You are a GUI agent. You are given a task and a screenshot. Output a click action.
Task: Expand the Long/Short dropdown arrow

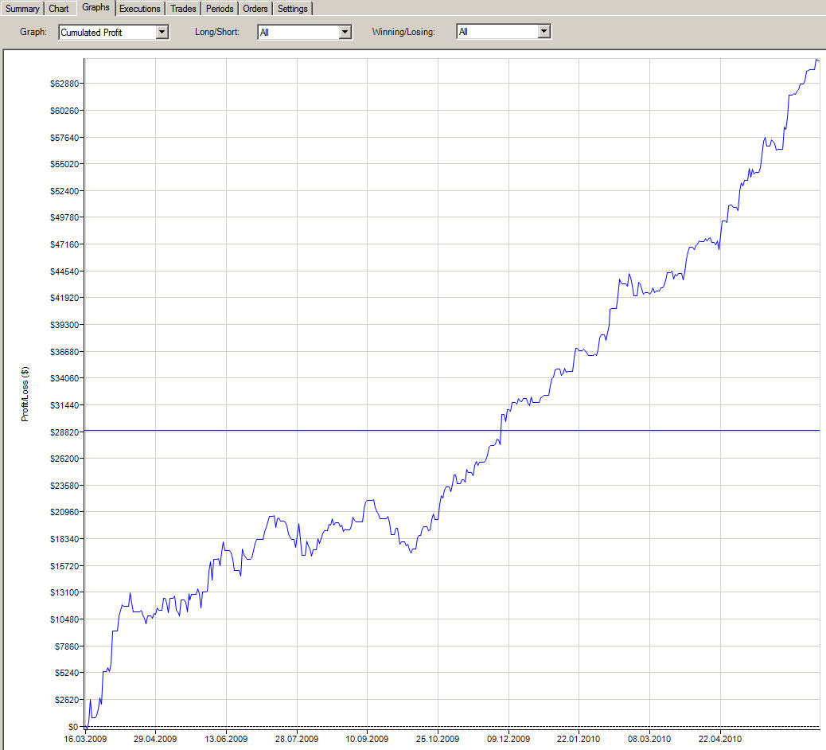[345, 32]
